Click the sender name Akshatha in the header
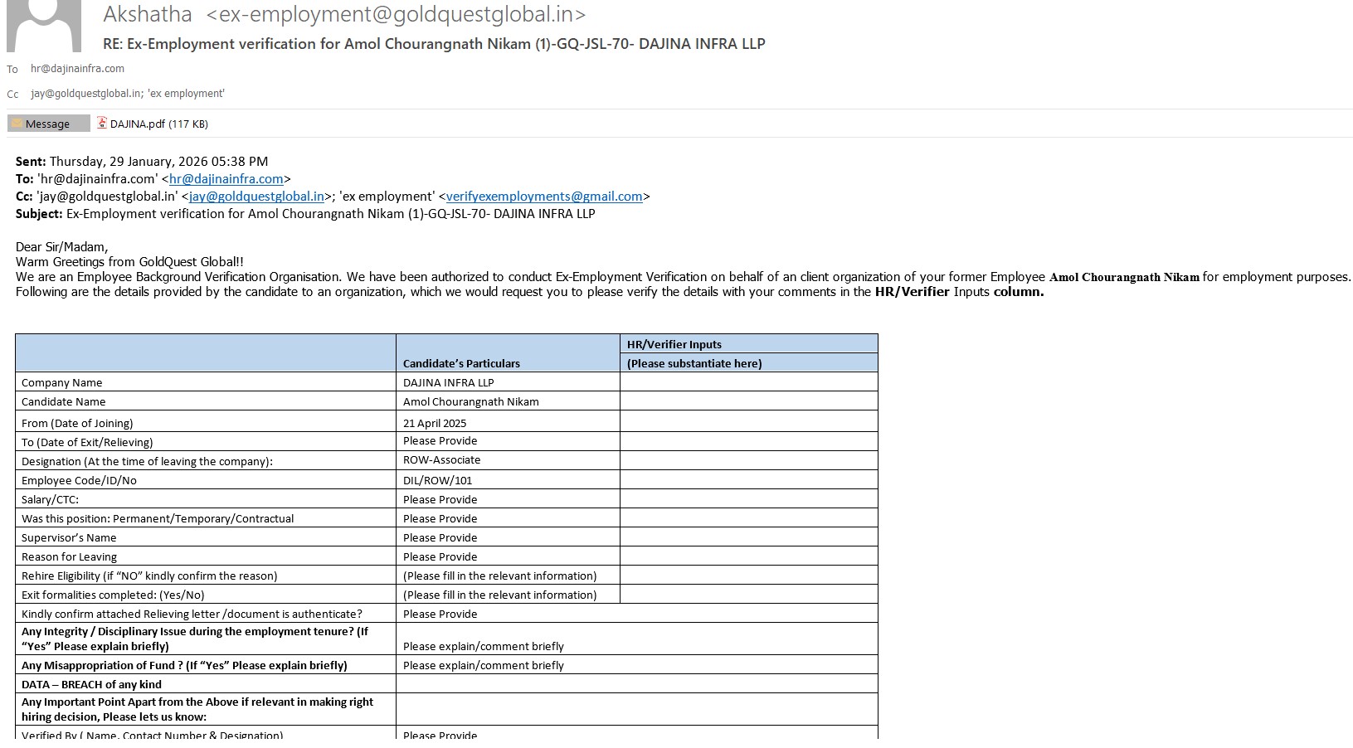The width and height of the screenshot is (1353, 748). tap(148, 14)
